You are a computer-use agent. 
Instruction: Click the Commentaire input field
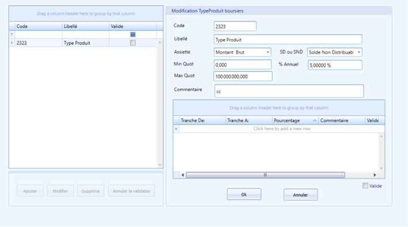point(289,91)
